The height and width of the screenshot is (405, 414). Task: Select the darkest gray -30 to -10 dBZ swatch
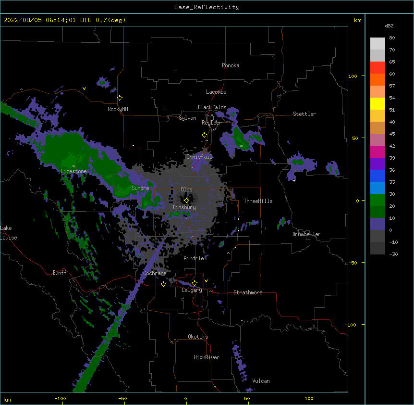click(377, 248)
